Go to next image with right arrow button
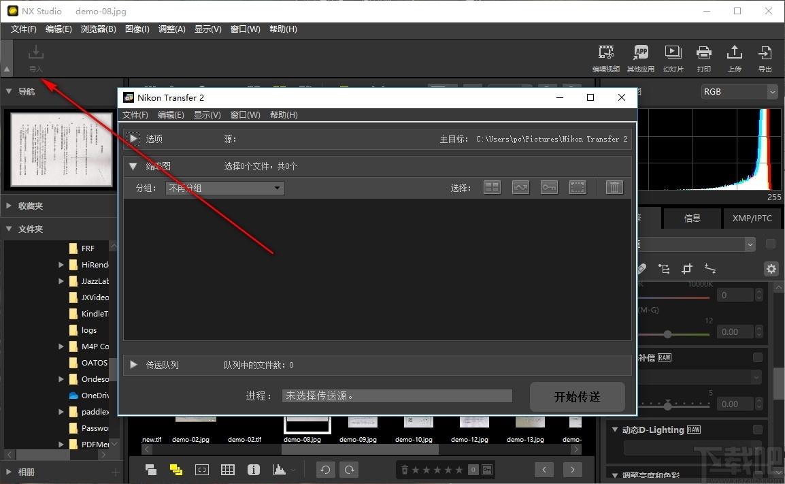The width and height of the screenshot is (785, 484). (572, 470)
